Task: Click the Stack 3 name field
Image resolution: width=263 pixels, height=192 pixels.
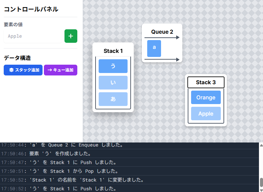Action: (206, 82)
